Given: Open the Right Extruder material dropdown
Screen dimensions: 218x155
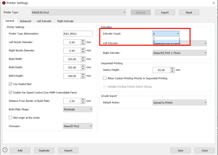Looking at the screenshot, I should click(179, 53).
